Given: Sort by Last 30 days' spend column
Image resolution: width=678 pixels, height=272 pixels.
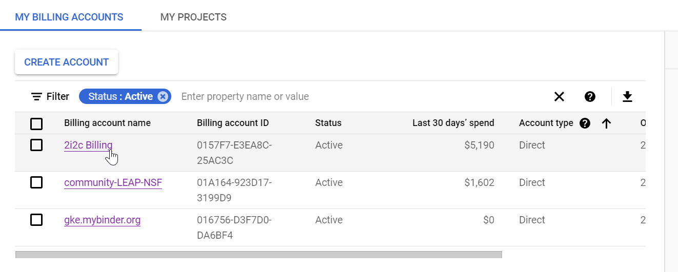Looking at the screenshot, I should click(453, 123).
